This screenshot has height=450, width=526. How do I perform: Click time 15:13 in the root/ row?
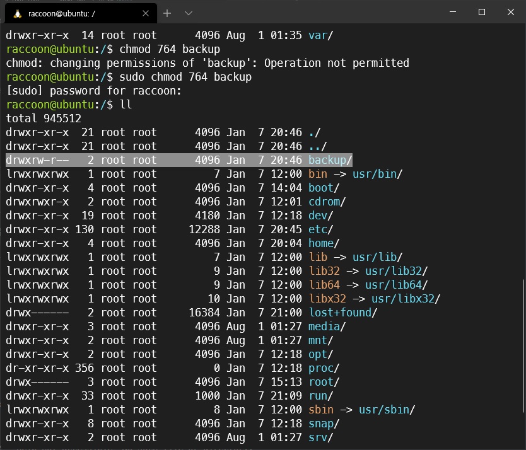click(286, 382)
